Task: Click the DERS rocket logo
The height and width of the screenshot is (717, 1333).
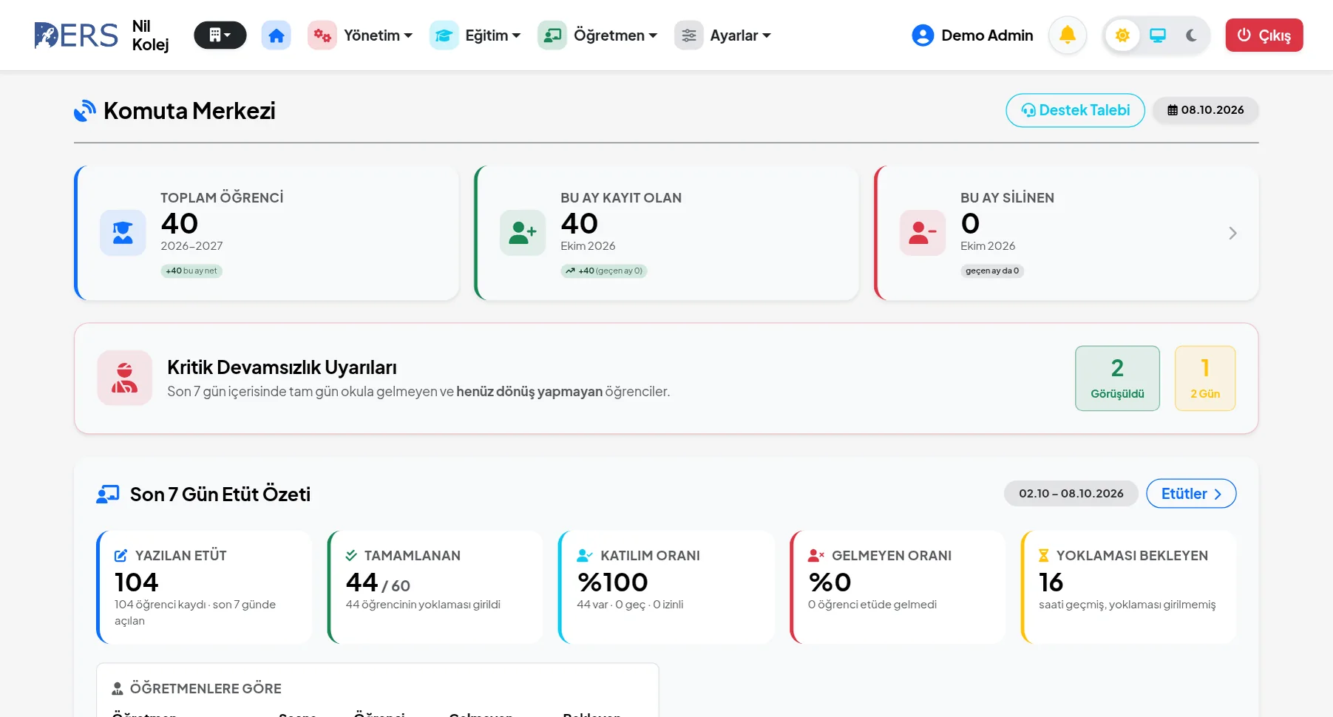Action: tap(75, 35)
